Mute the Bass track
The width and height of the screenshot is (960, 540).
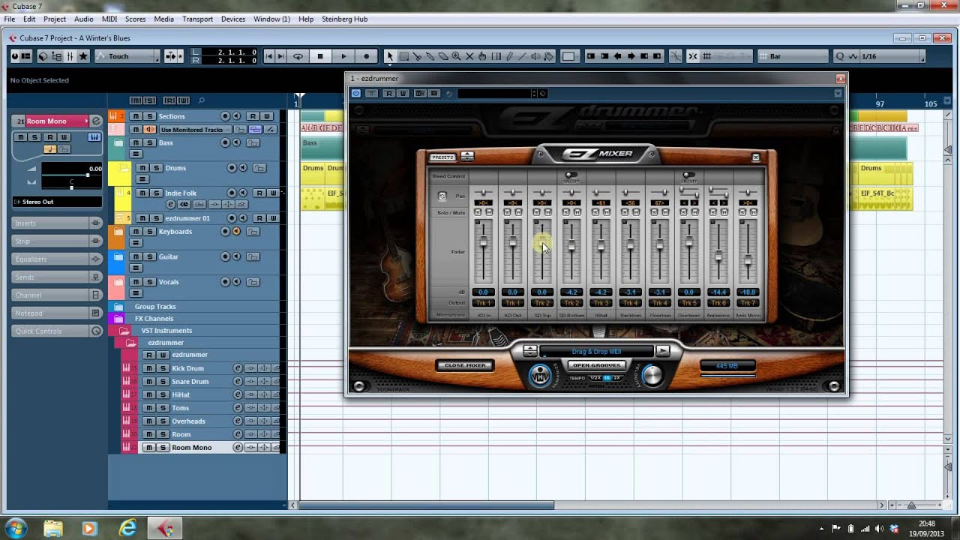click(x=136, y=142)
